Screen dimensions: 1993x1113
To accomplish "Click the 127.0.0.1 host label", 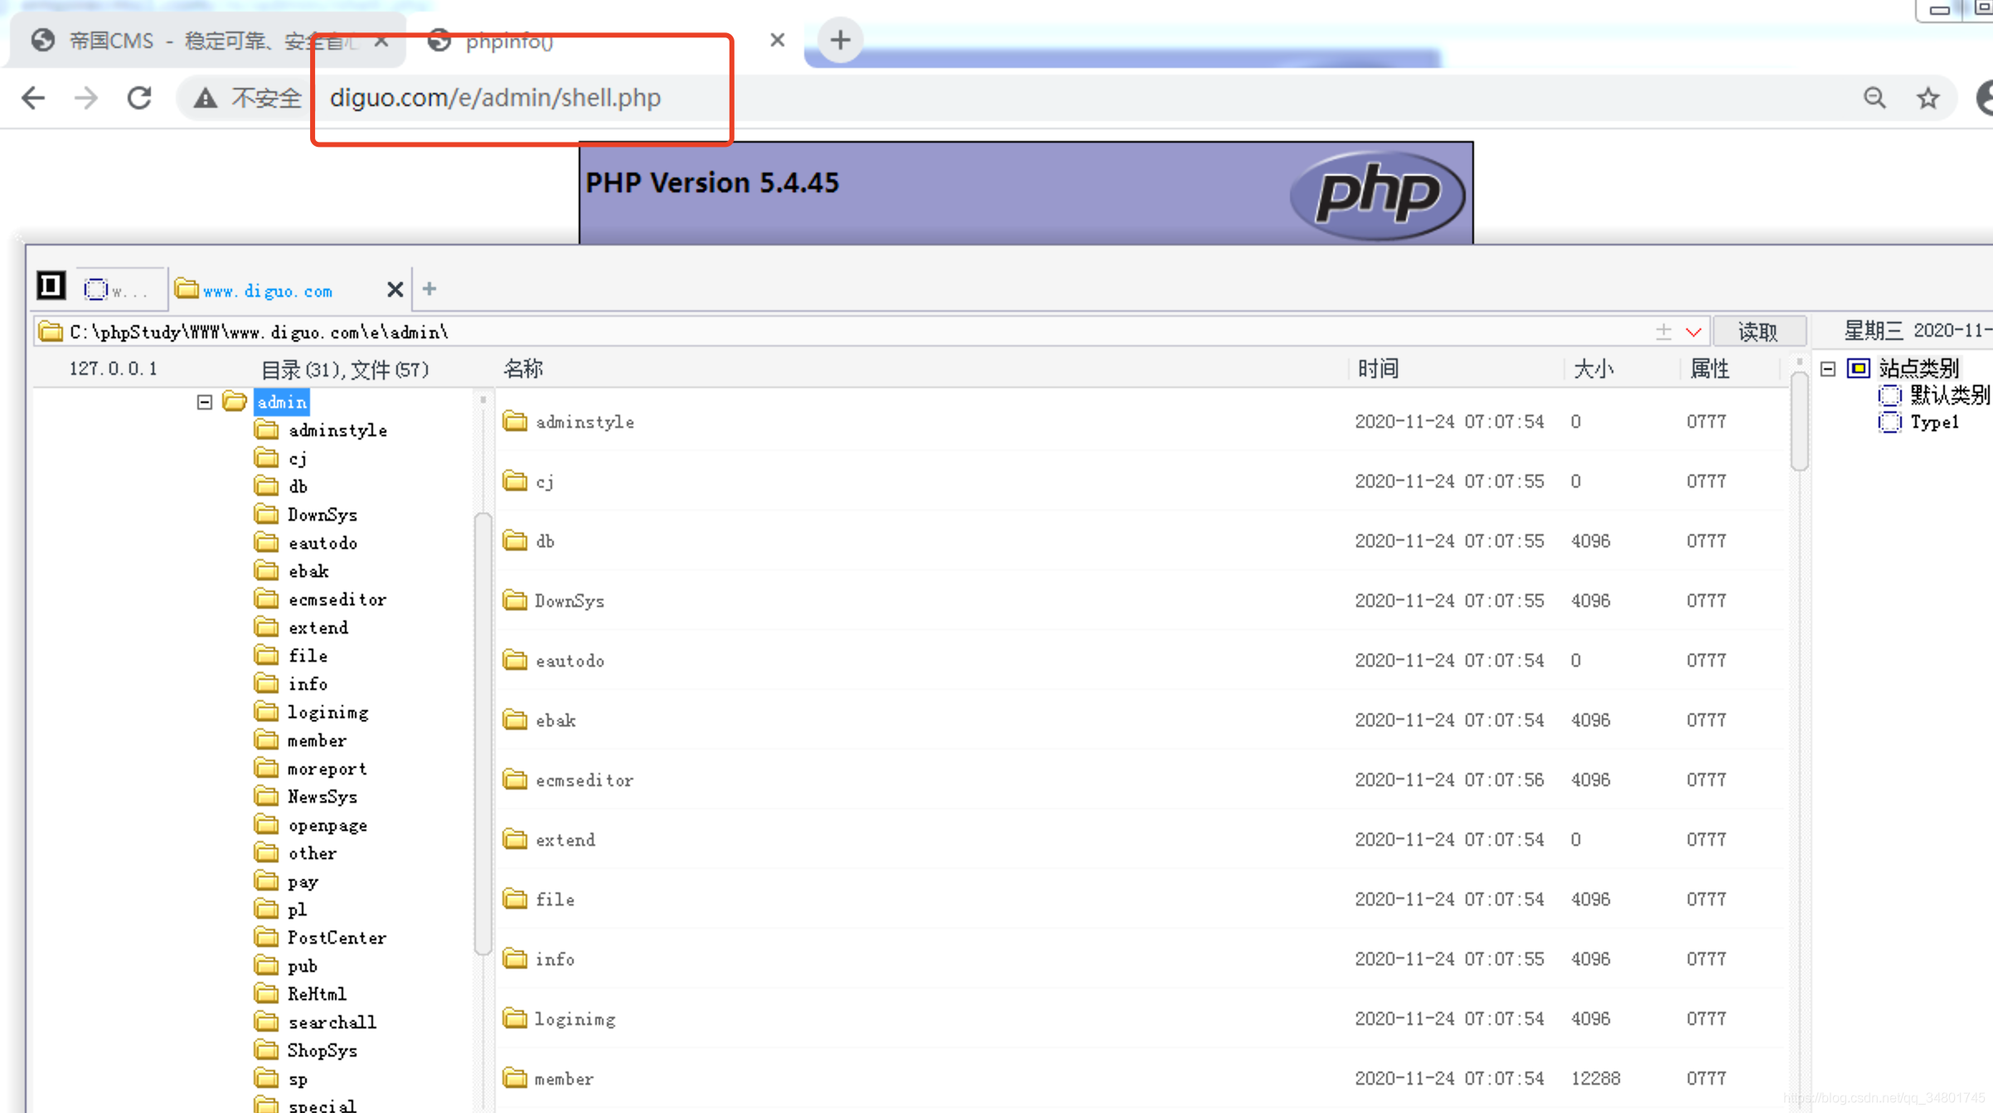I will 113,369.
